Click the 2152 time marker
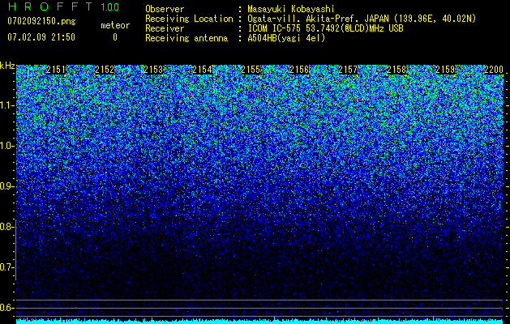Screen dimensions: 510x324 [x=105, y=70]
